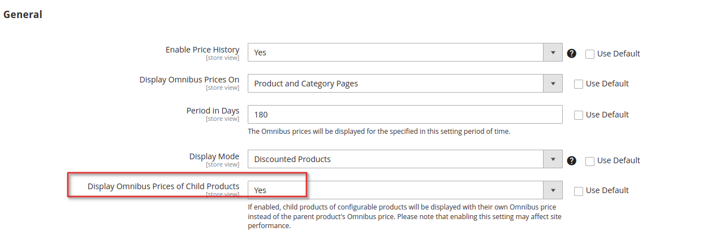
Task: Open Display Omnibus Prices of Child Products select
Action: click(405, 190)
